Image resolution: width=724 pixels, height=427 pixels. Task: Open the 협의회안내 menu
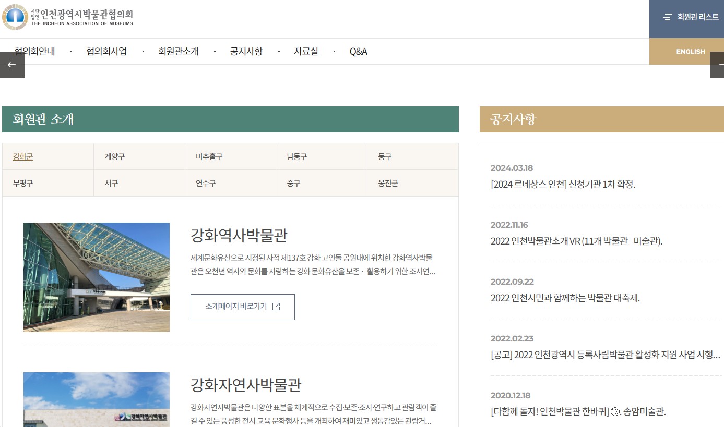(35, 52)
